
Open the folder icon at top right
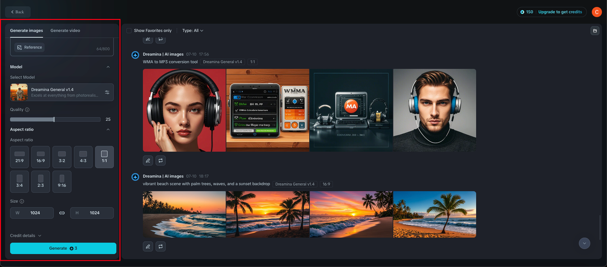point(595,31)
